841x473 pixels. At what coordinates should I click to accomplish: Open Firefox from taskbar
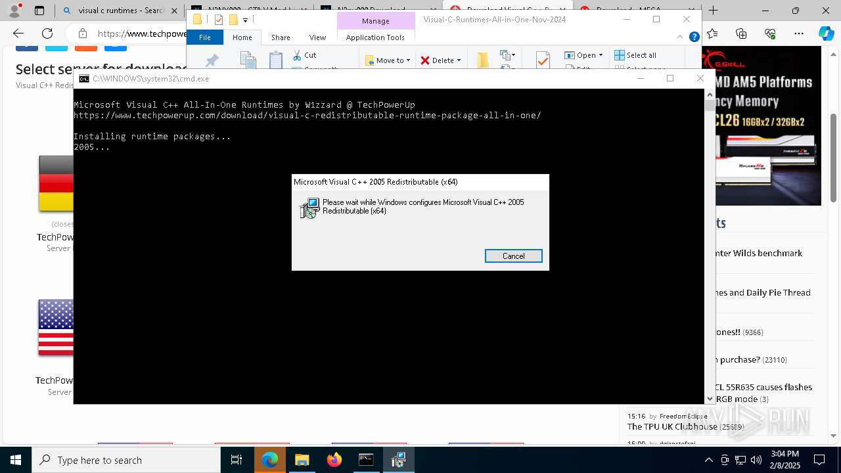[334, 460]
